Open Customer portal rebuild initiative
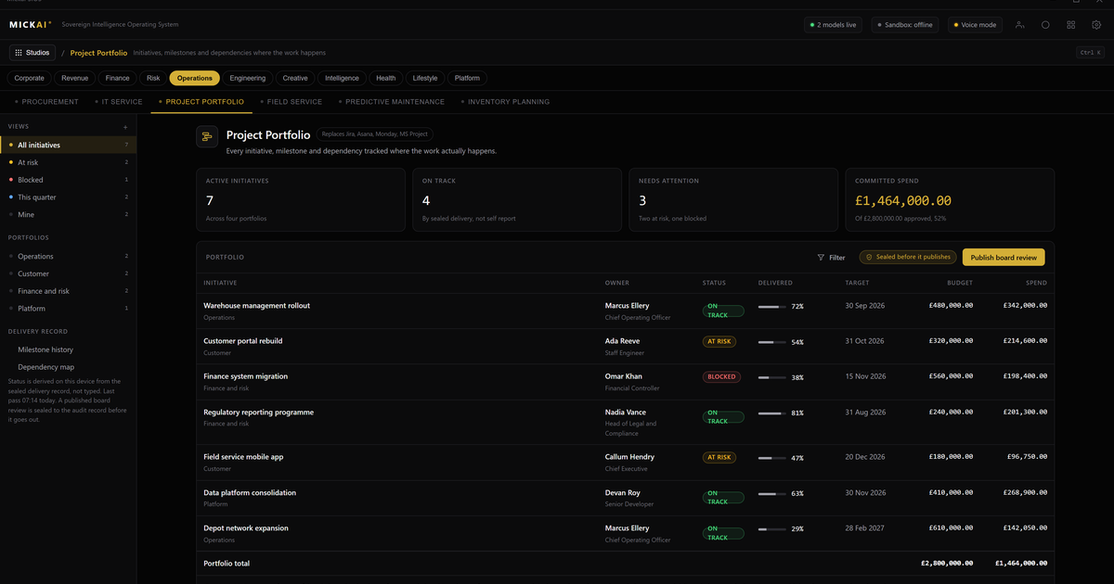Viewport: 1114px width, 584px height. (243, 341)
